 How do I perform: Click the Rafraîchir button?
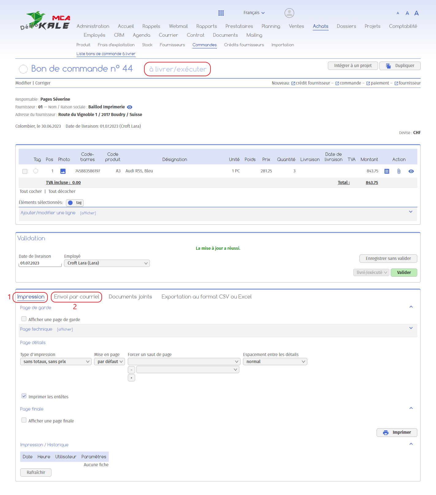36,473
